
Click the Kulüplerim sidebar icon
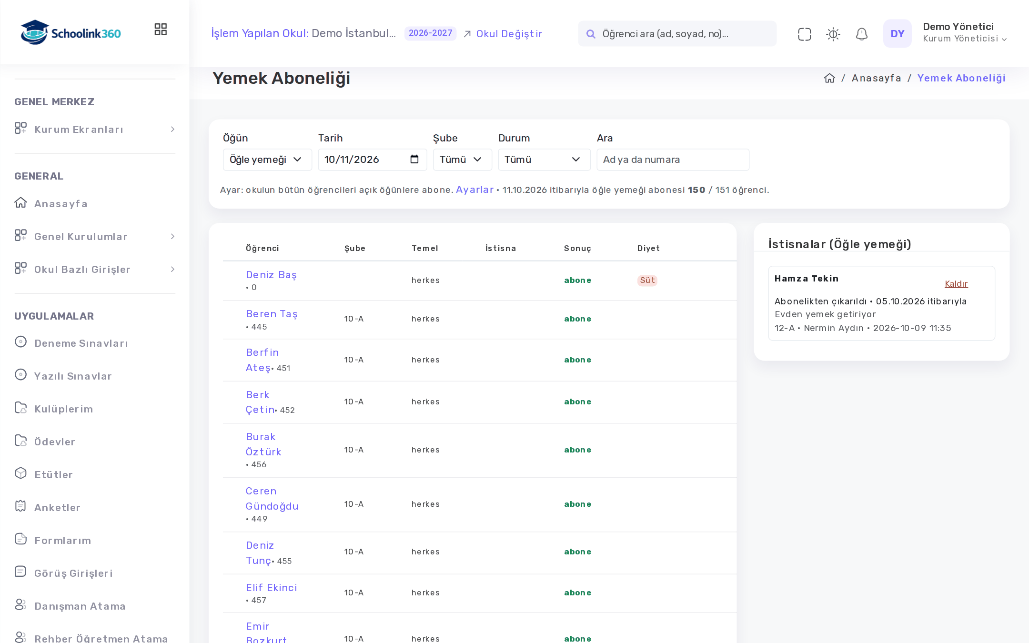coord(20,408)
